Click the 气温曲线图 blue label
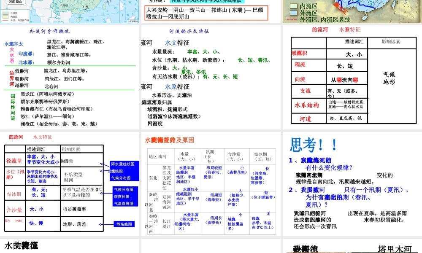Image resolution: width=422 pixels, height=253 pixels. [x=124, y=204]
